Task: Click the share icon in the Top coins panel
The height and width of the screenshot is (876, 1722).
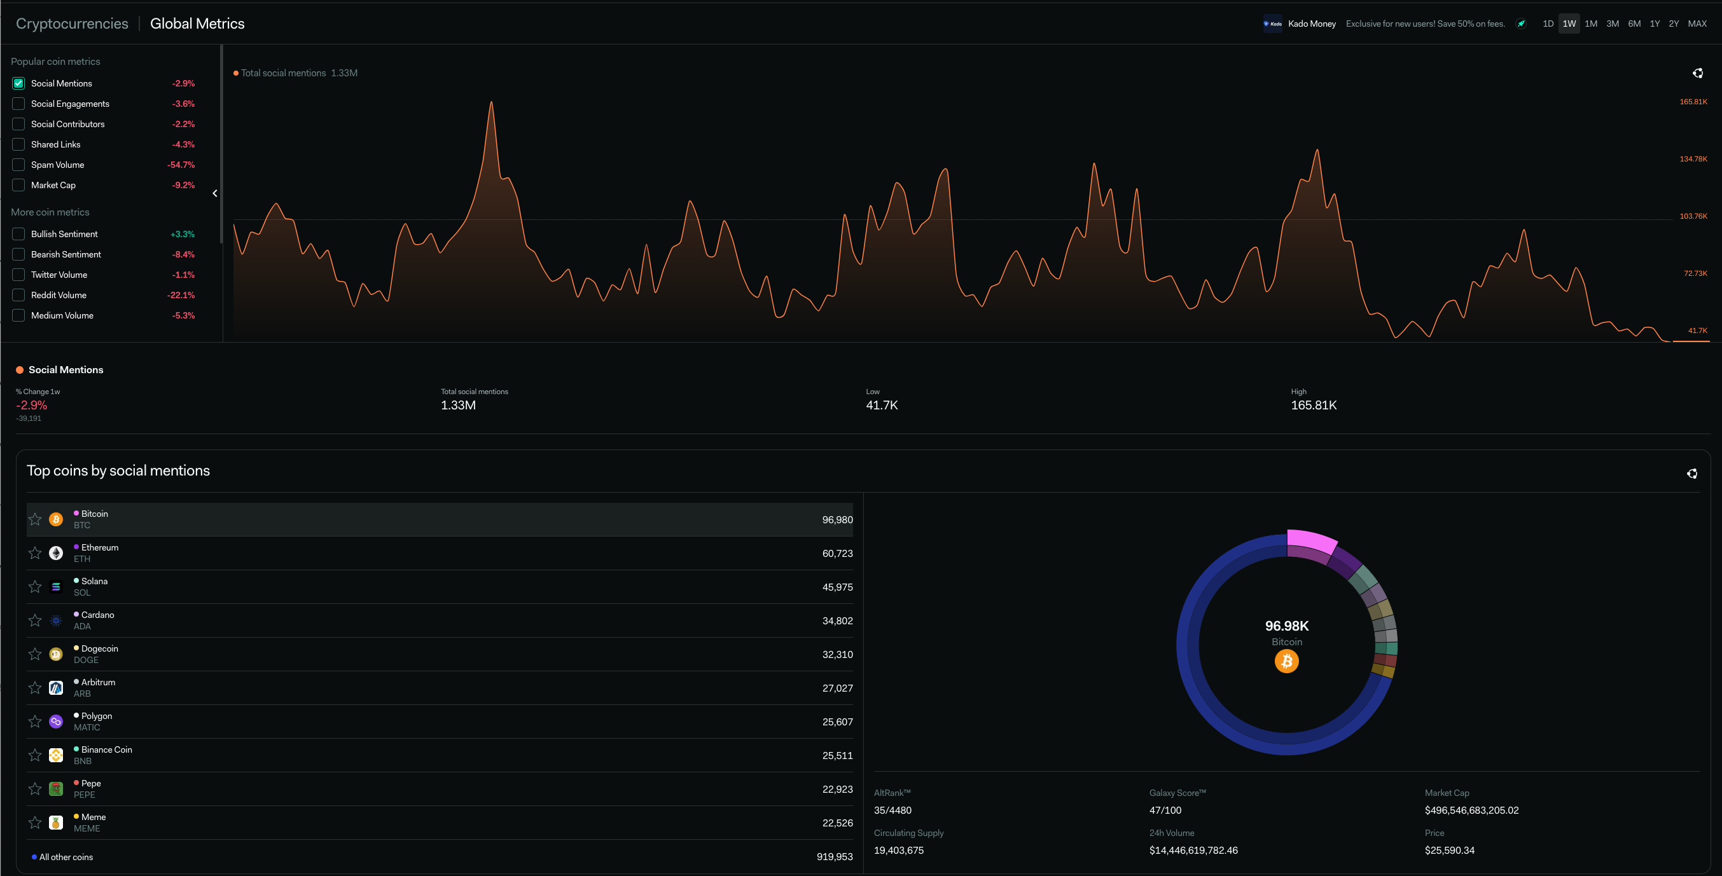Action: 1692,474
